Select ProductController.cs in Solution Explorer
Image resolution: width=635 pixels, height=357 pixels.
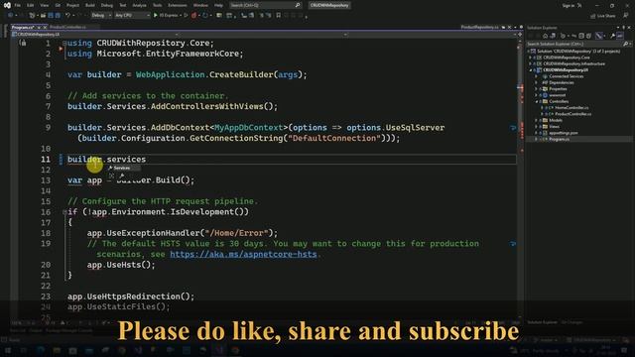pyautogui.click(x=572, y=114)
